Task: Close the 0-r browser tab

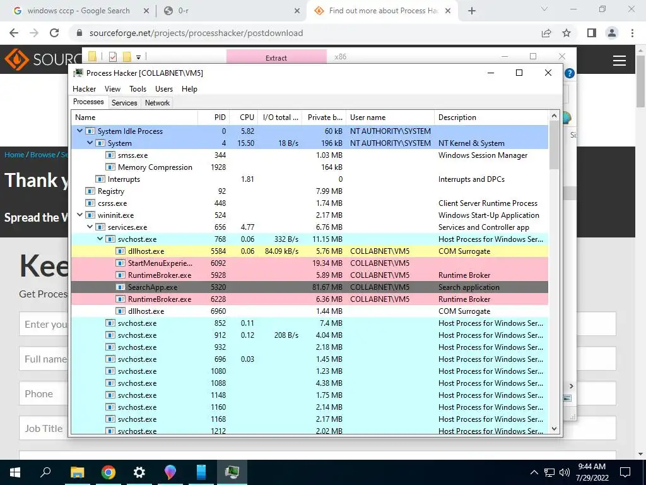Action: (x=297, y=11)
